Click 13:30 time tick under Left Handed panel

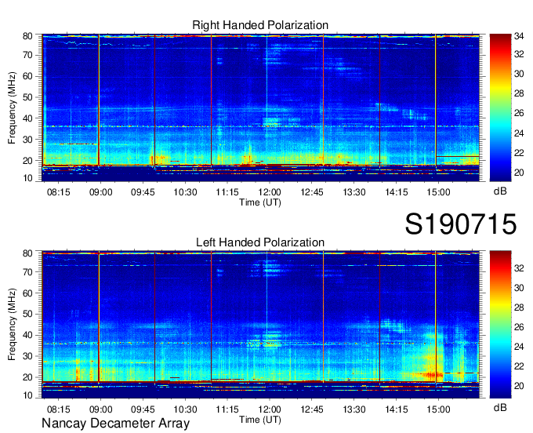pos(354,409)
